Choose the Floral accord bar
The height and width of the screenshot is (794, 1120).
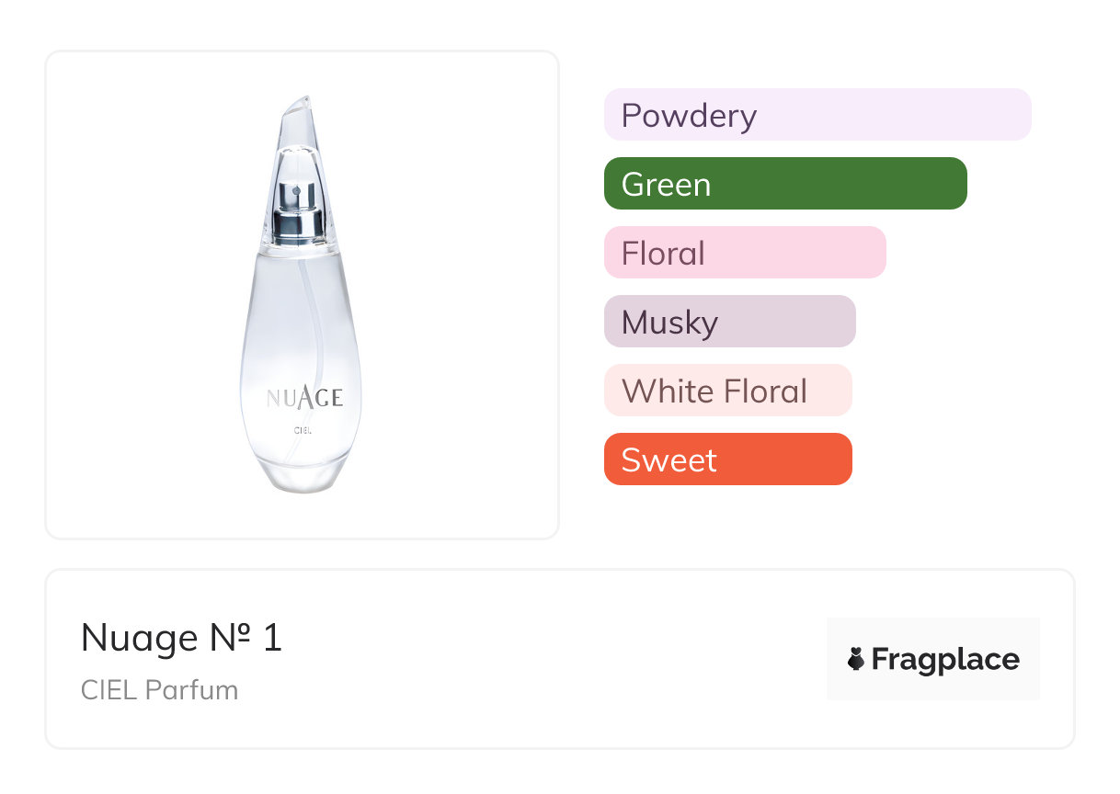[745, 253]
